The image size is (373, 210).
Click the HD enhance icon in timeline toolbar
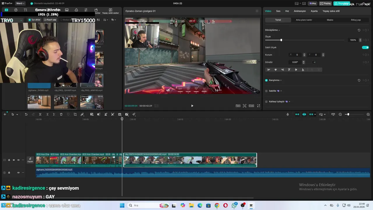pos(120,114)
